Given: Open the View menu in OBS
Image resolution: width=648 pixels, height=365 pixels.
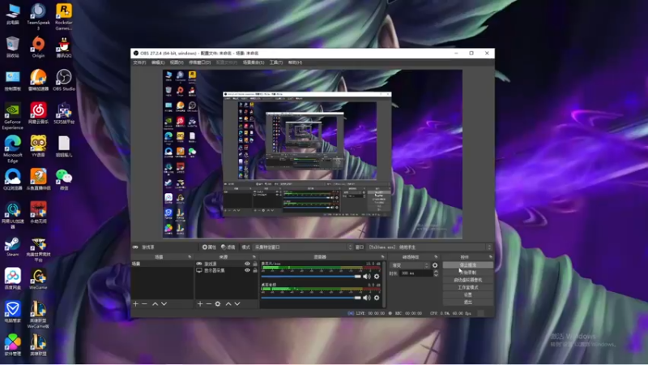Looking at the screenshot, I should tap(177, 62).
